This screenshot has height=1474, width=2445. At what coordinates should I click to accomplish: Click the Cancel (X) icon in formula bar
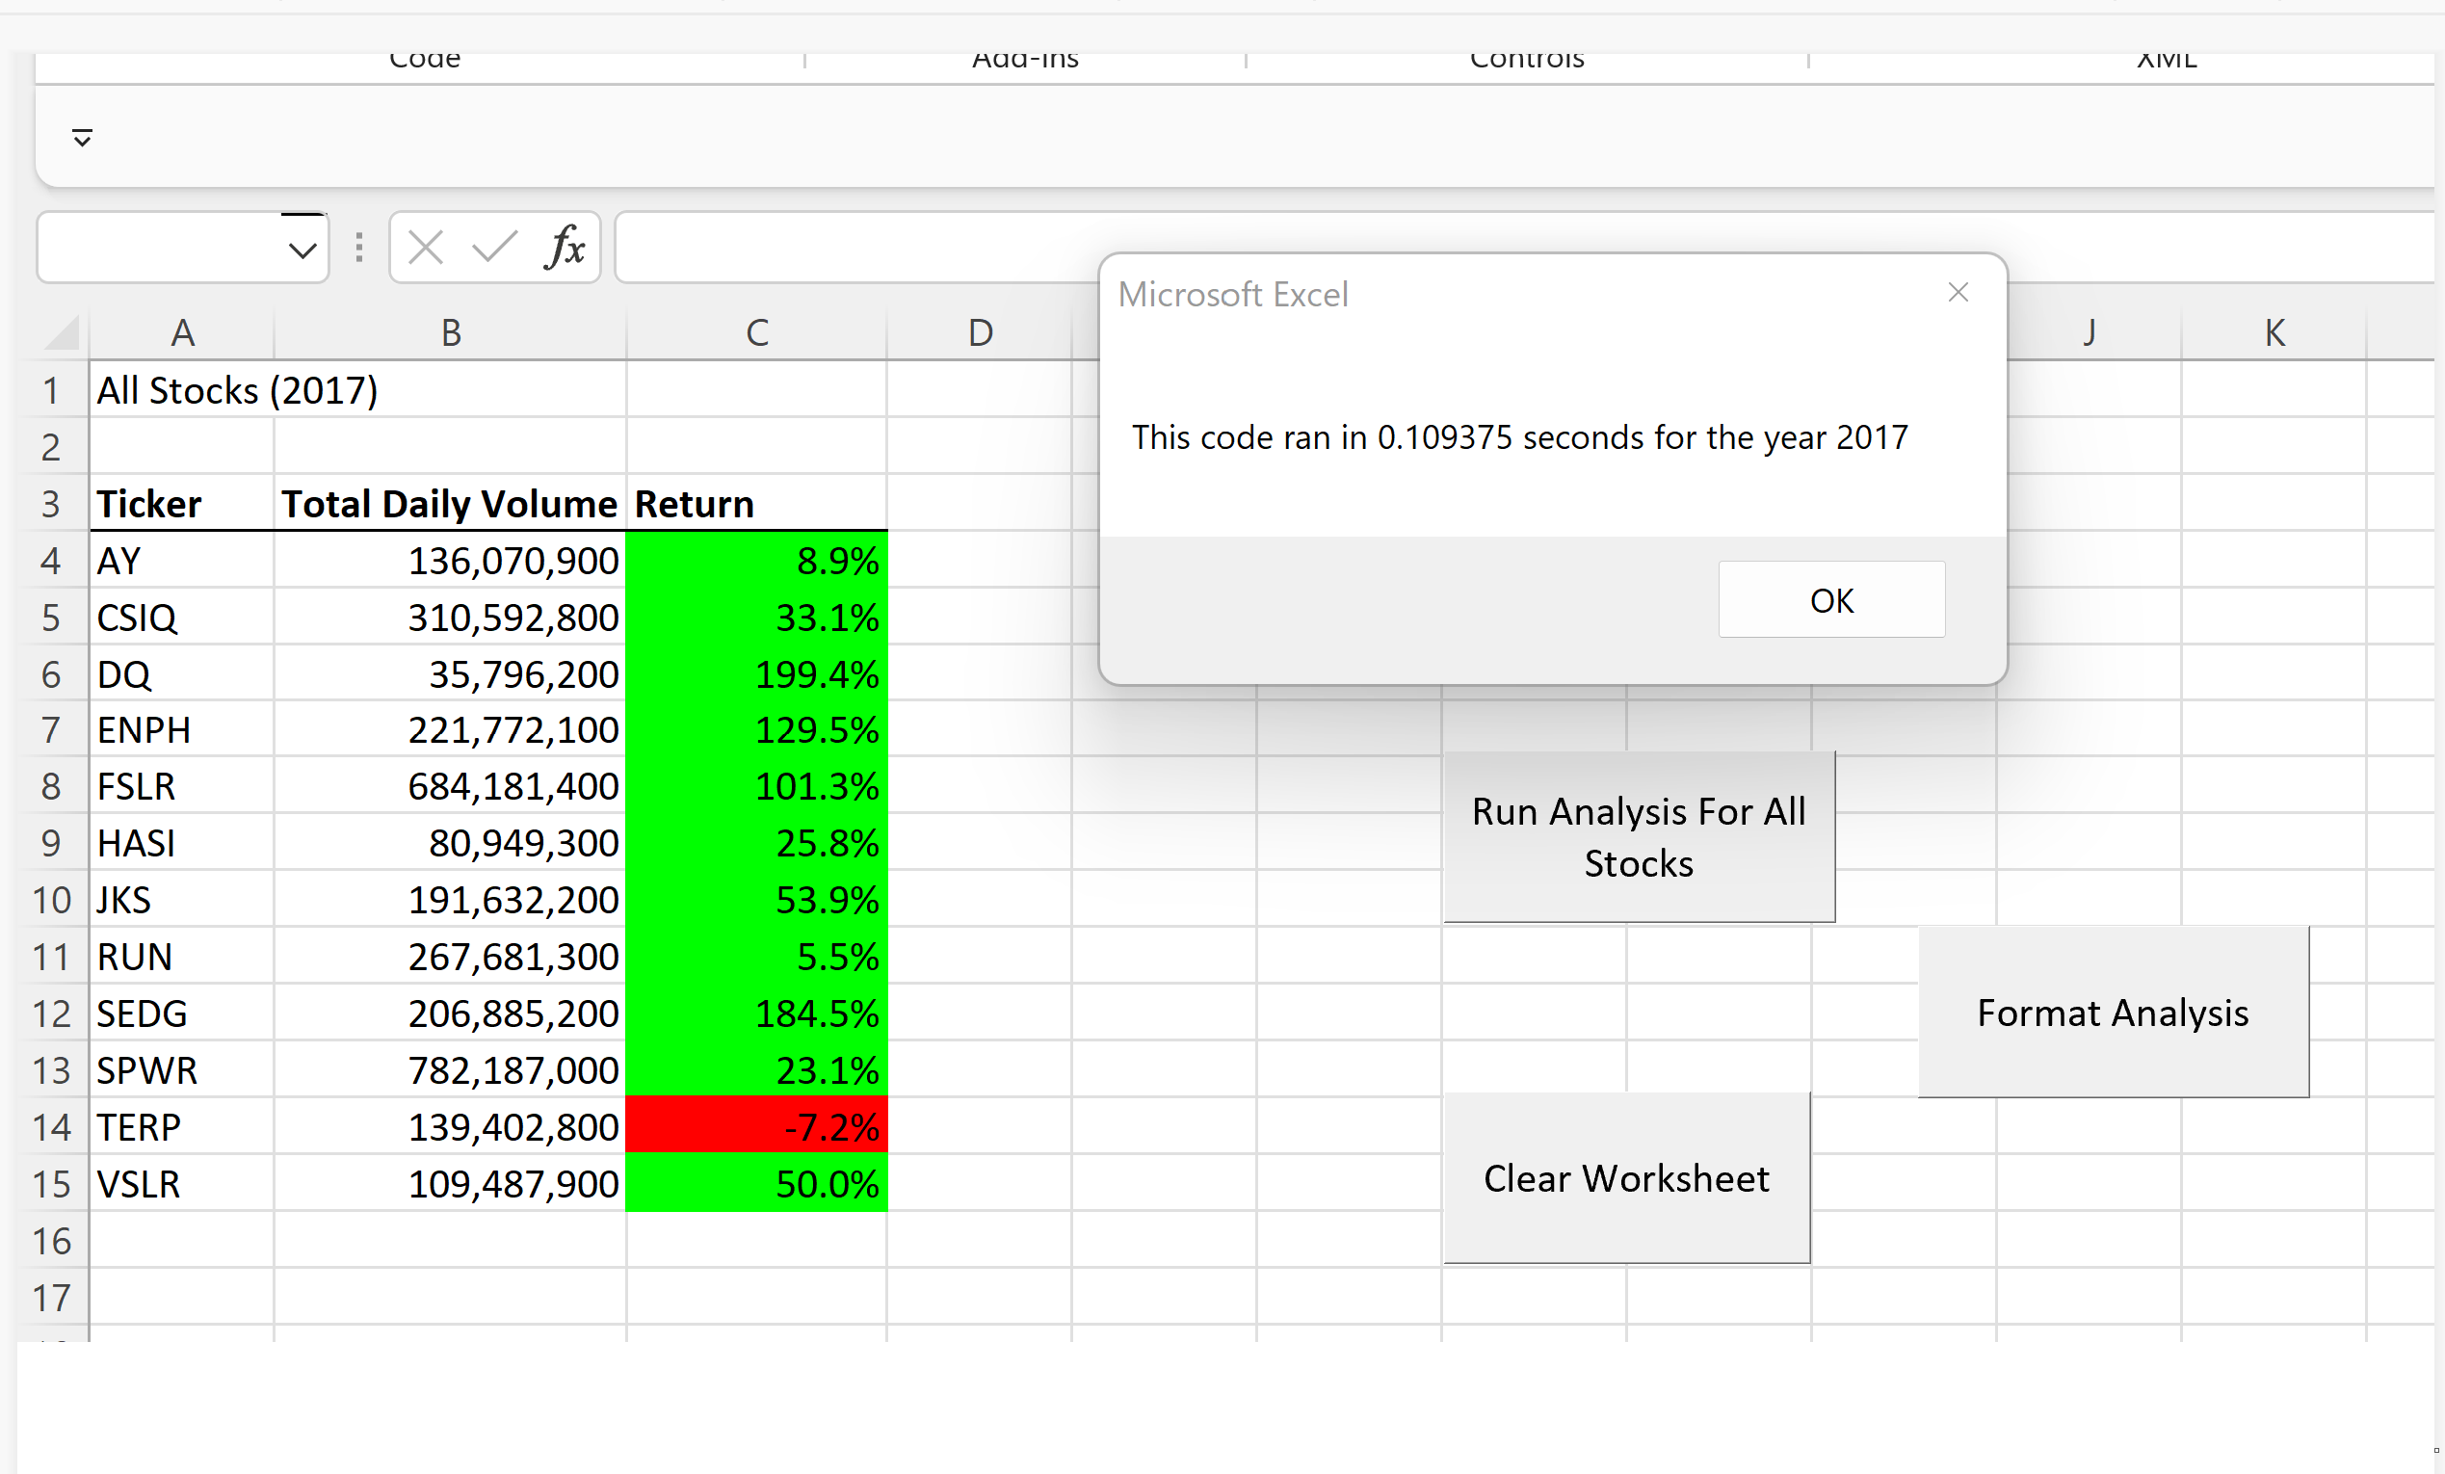point(425,248)
